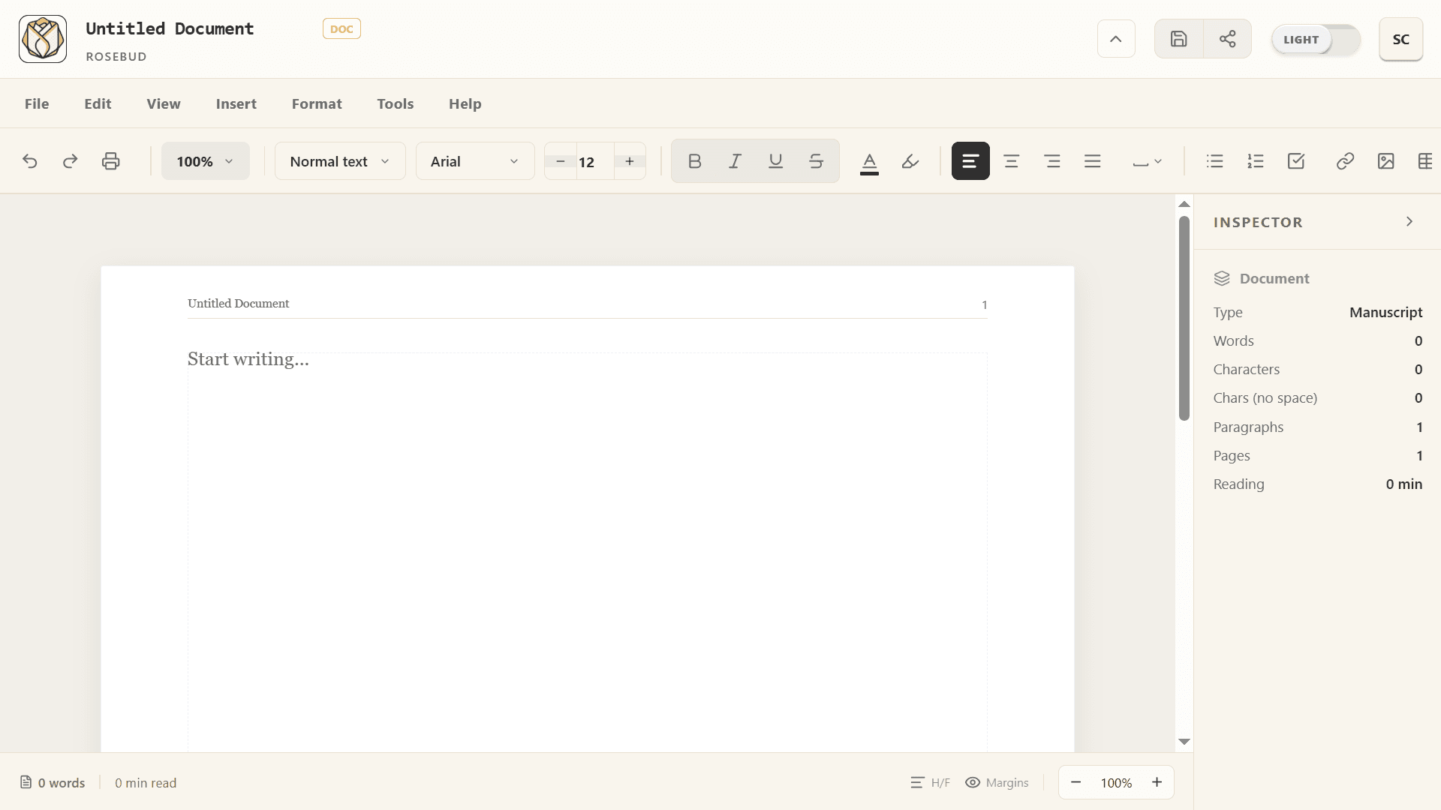Insert an image via picture icon
This screenshot has height=810, width=1441.
click(1385, 161)
